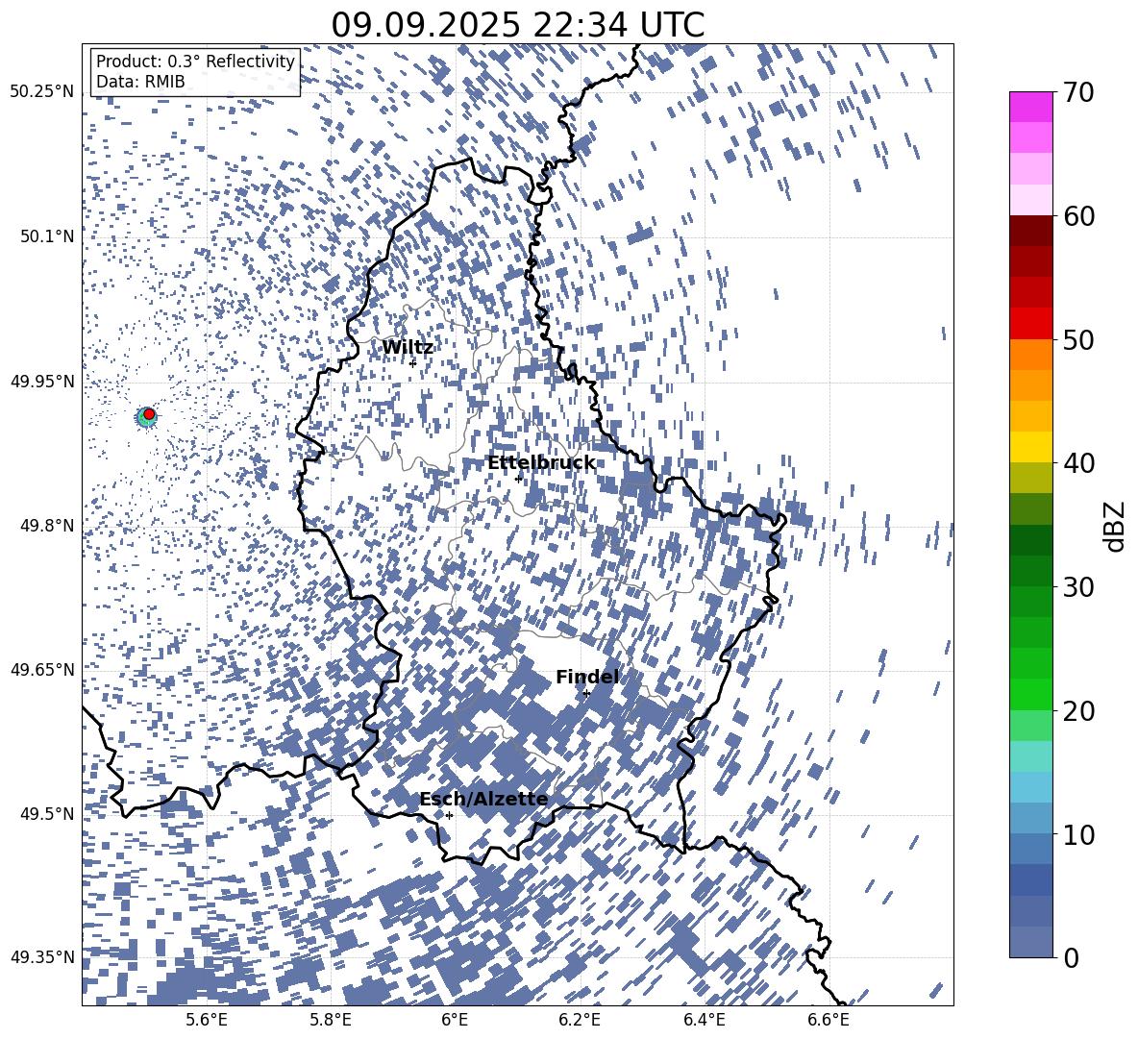Viewport: 1138px width, 1039px height.
Task: Click the bright red 50 dBZ swatch
Action: tap(1030, 324)
